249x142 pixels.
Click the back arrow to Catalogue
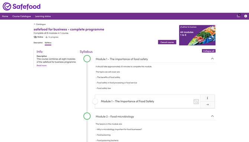[35, 24]
